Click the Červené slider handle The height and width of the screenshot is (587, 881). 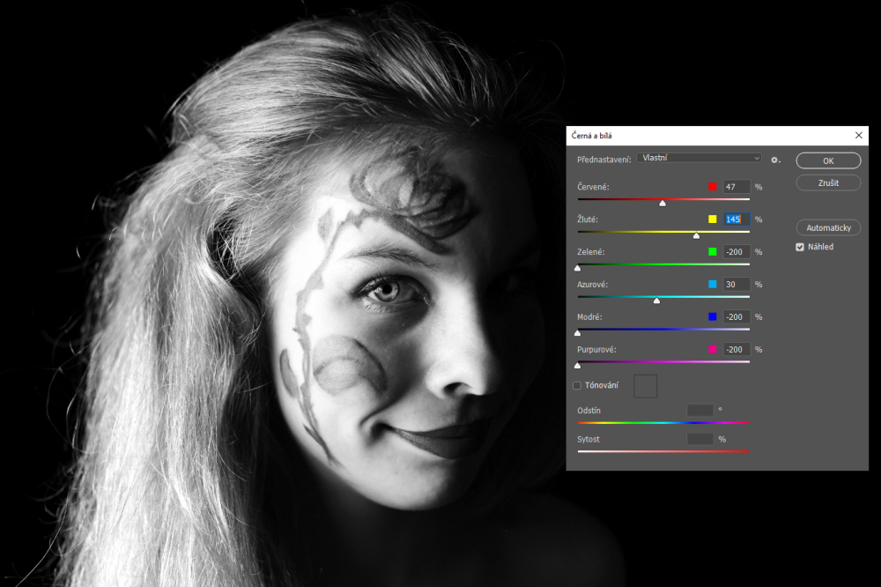point(663,203)
